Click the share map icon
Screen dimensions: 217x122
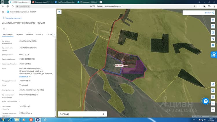[x=213, y=39]
